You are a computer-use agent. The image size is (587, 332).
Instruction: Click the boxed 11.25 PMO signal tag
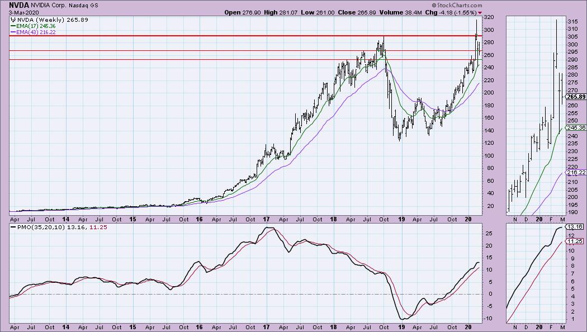575,241
